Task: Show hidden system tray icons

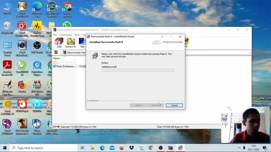Action: pyautogui.click(x=239, y=148)
